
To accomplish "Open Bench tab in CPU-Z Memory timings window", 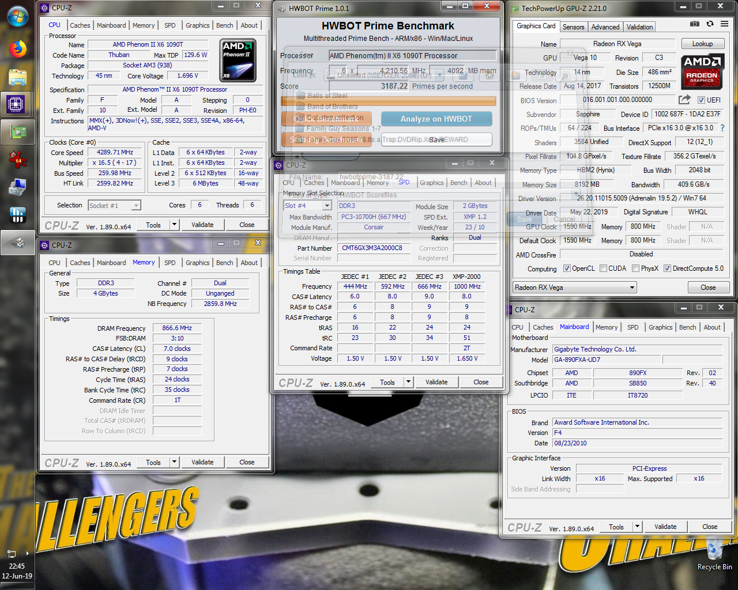I will [x=225, y=263].
